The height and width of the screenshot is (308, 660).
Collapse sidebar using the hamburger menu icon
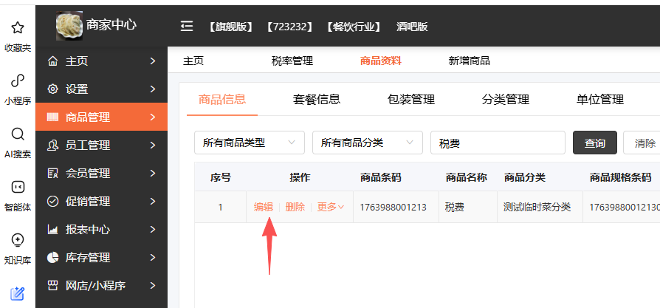click(187, 27)
